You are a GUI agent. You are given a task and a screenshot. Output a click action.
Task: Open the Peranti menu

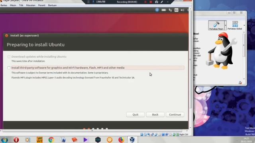point(42,5)
